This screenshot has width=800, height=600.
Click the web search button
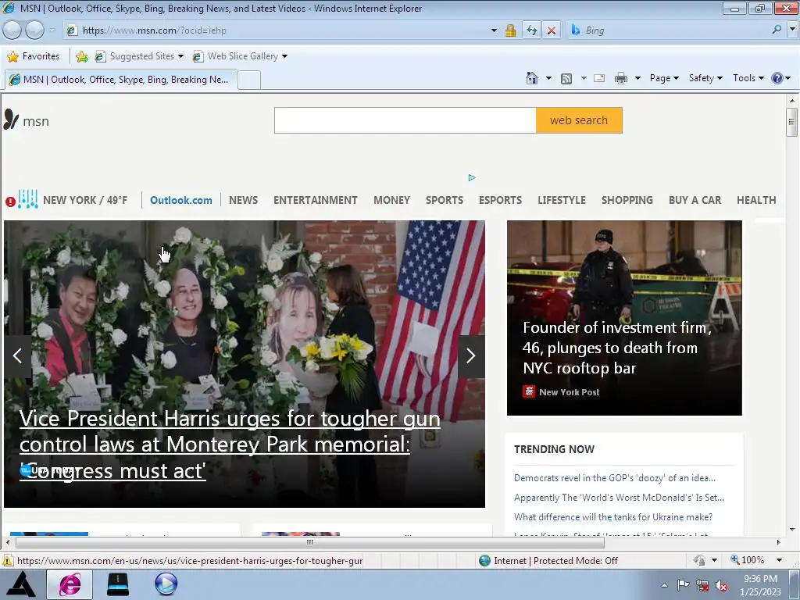pyautogui.click(x=579, y=120)
